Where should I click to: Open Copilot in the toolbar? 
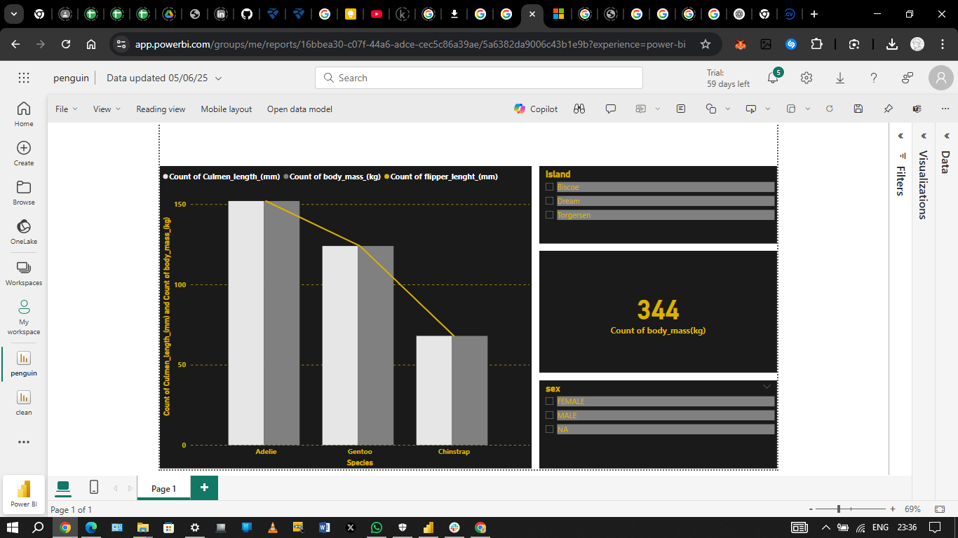pyautogui.click(x=536, y=109)
